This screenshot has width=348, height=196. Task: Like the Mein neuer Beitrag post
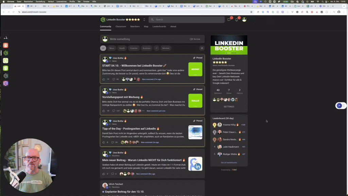[x=104, y=174]
